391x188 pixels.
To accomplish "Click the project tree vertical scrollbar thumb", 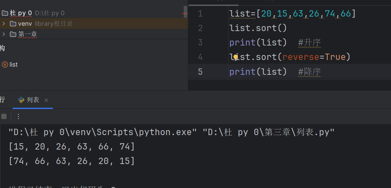I will pos(186,14).
